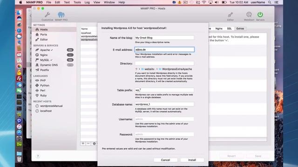298x167 pixels.
Task: Click the remove host minus button
Action: 88,143
